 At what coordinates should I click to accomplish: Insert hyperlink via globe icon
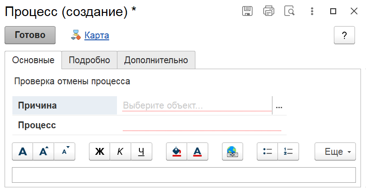pos(233,152)
